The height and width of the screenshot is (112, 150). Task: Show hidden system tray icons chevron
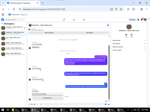pyautogui.click(x=128, y=110)
